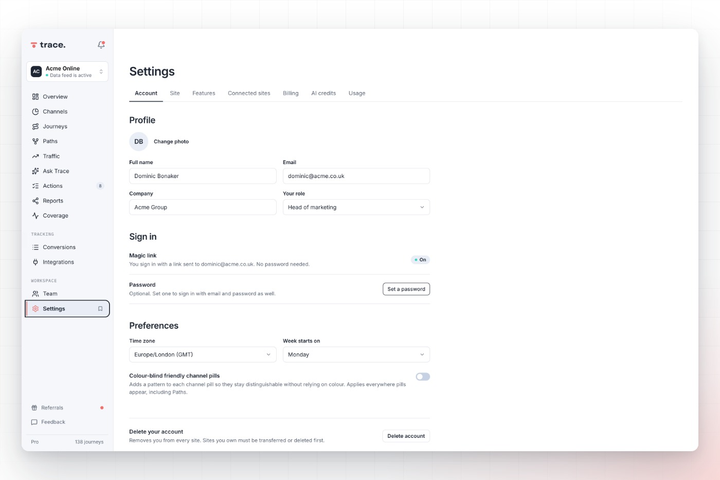This screenshot has height=480, width=720.
Task: Click Set a password button
Action: coord(406,289)
